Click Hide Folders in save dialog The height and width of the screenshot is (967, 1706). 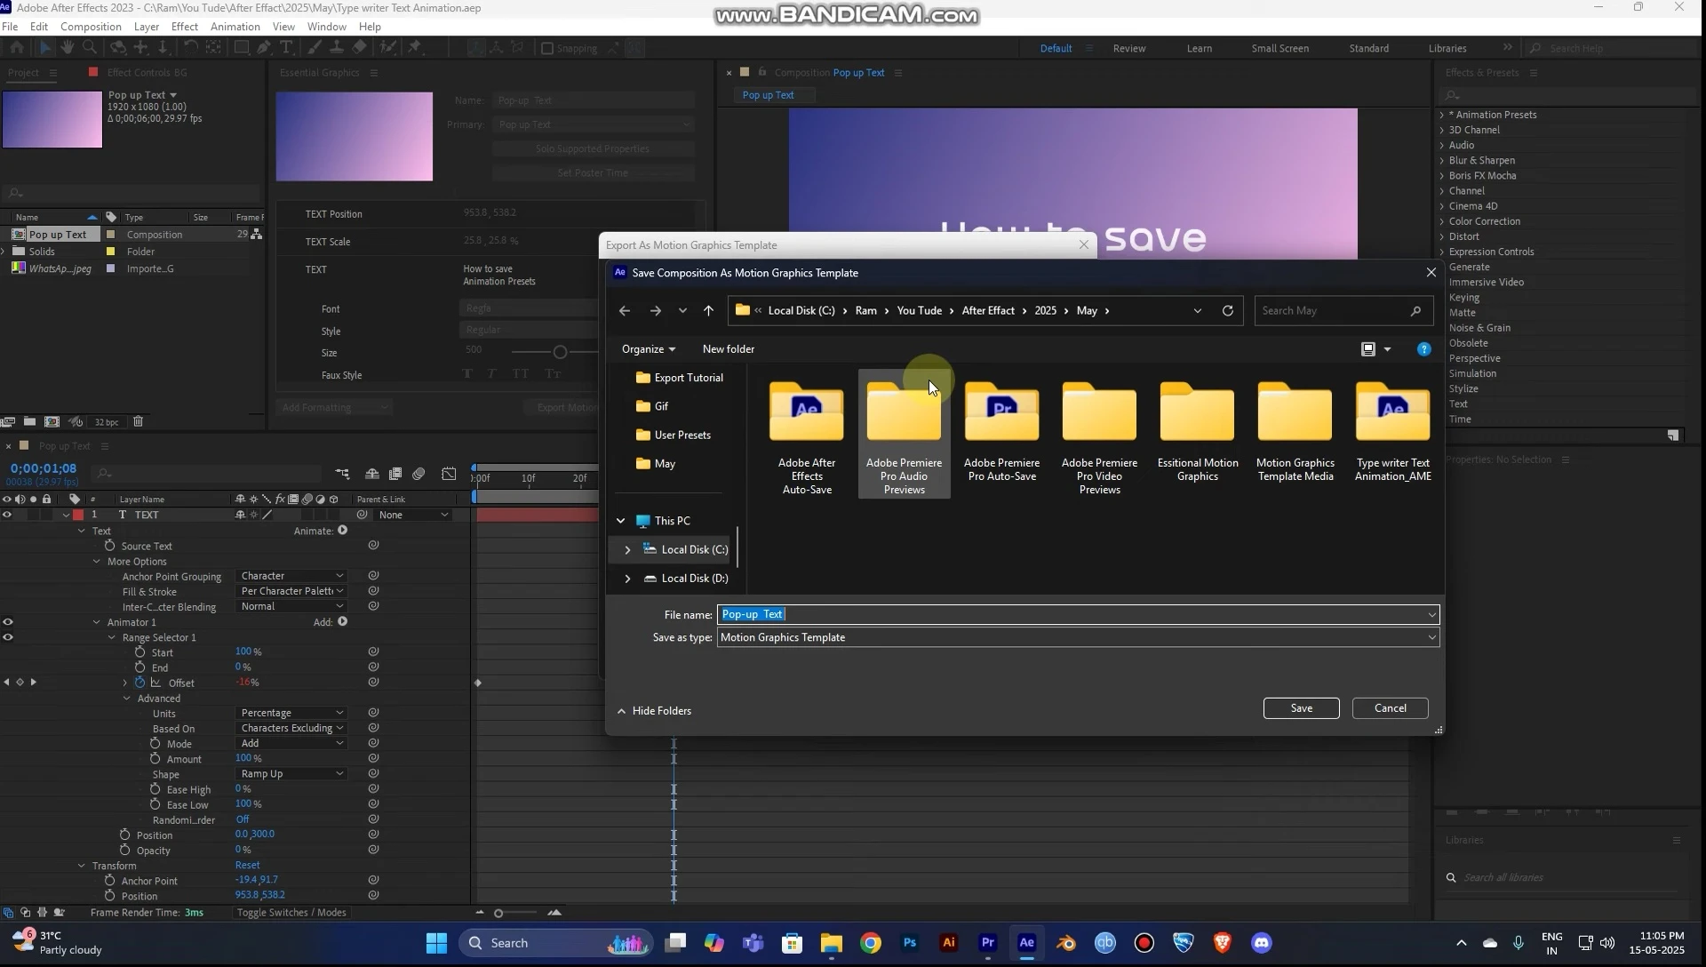(654, 711)
